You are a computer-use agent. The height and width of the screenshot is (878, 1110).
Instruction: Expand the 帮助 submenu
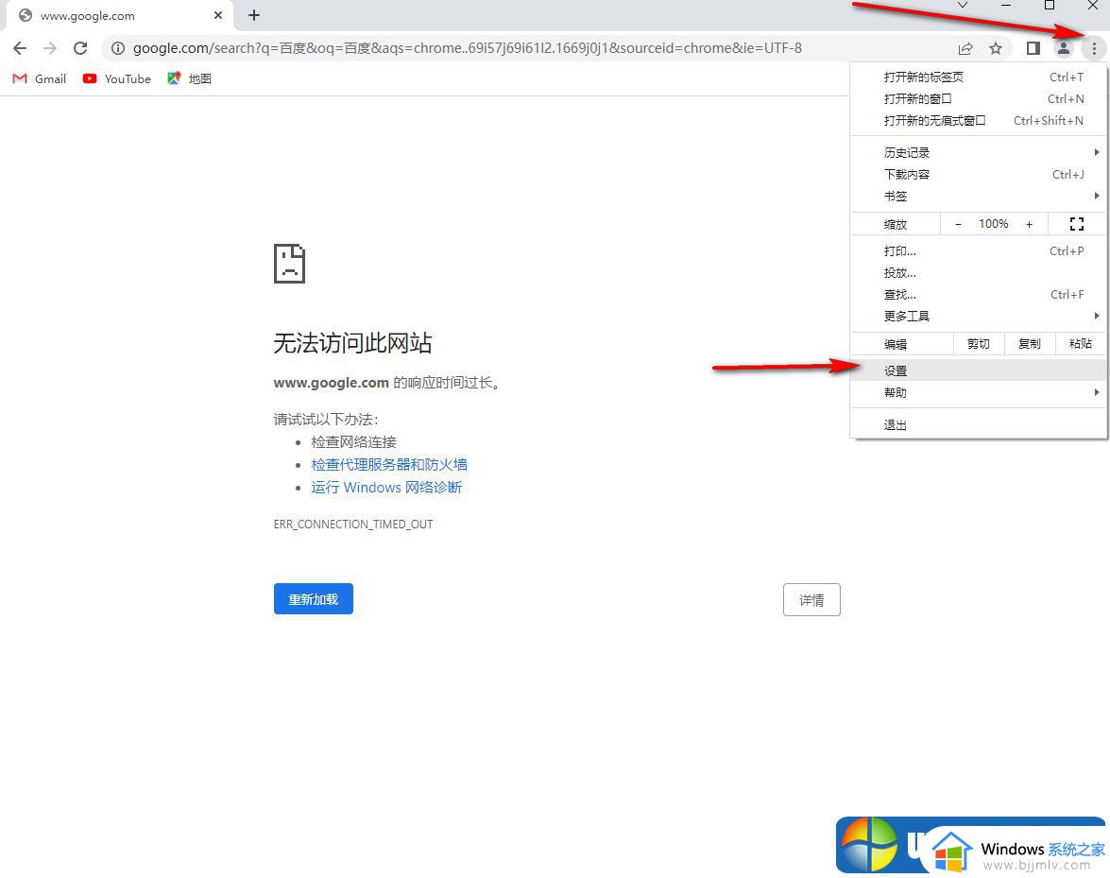click(x=979, y=392)
